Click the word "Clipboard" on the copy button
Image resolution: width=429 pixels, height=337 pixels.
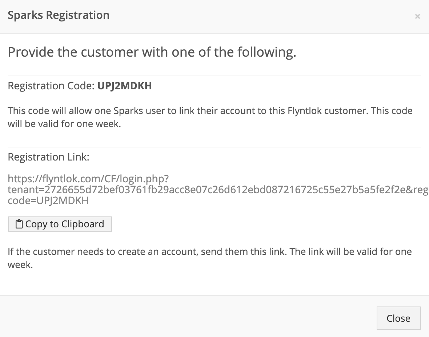click(x=83, y=224)
